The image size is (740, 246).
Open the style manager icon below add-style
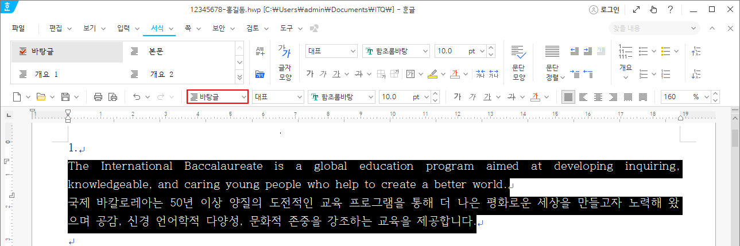(x=260, y=74)
